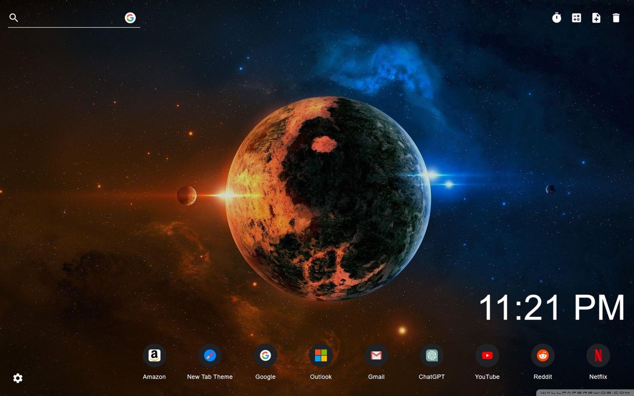
Task: Click the Gmail text label
Action: (376, 377)
